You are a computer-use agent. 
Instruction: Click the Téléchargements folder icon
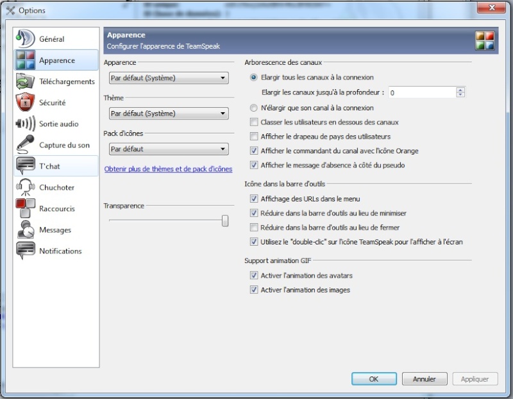25,81
